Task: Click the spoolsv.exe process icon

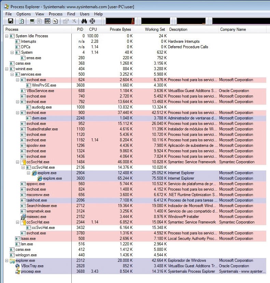Action: tap(23, 145)
